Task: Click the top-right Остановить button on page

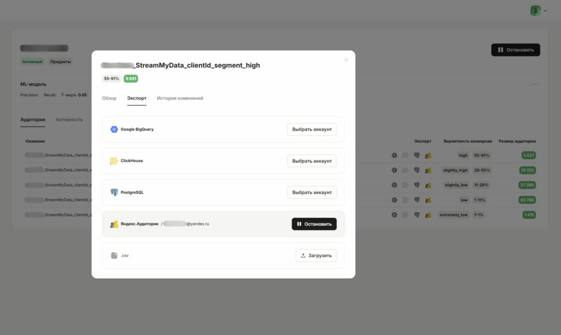Action: (x=516, y=50)
